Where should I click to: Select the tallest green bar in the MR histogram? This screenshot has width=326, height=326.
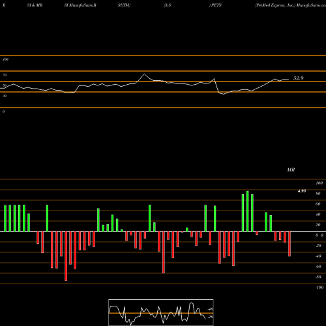point(248,211)
